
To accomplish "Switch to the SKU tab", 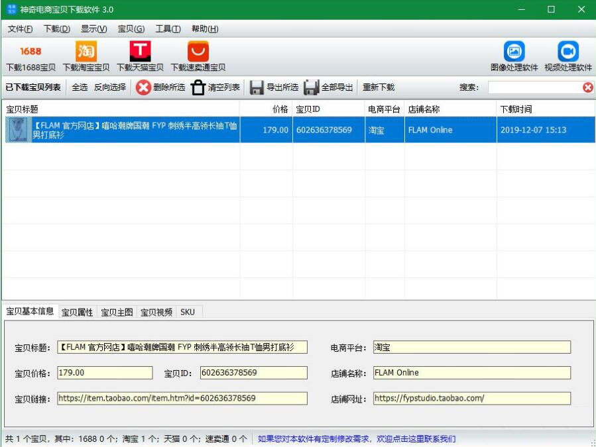I will point(188,313).
